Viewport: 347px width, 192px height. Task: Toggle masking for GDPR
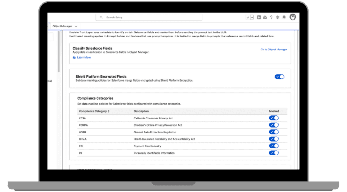click(x=274, y=132)
